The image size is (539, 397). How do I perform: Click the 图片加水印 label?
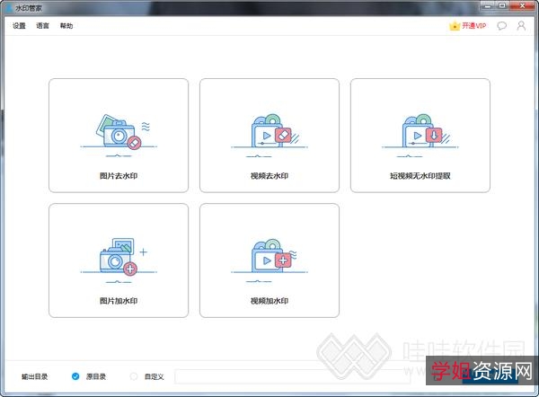click(119, 301)
